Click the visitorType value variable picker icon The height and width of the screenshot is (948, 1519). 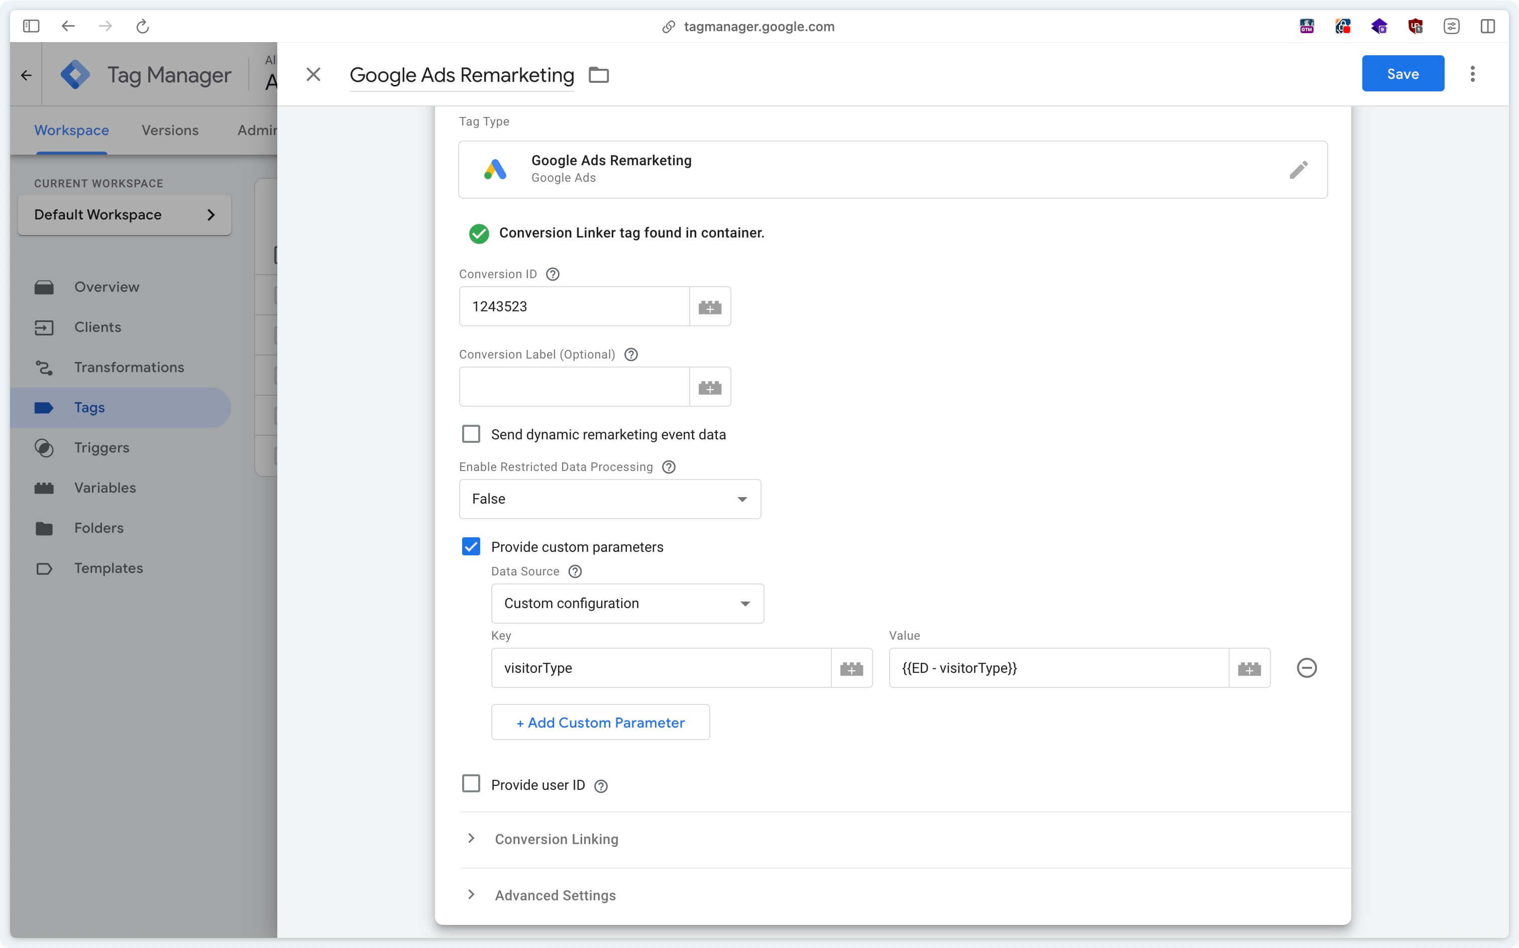pyautogui.click(x=1250, y=667)
